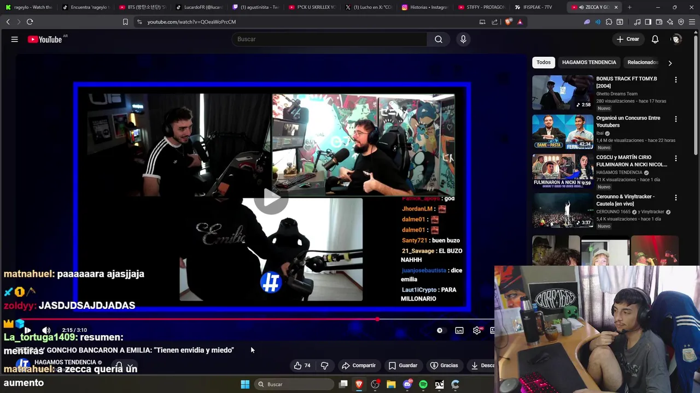
Task: Open Brave Leo AI sparkle icon
Action: tap(670, 22)
